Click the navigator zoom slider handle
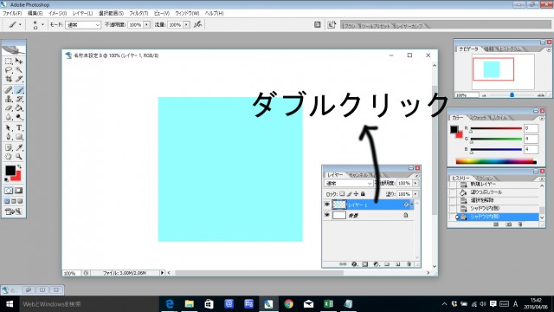This screenshot has height=312, width=554. pyautogui.click(x=512, y=94)
